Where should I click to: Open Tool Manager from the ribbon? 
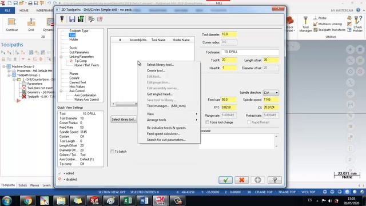(305, 24)
